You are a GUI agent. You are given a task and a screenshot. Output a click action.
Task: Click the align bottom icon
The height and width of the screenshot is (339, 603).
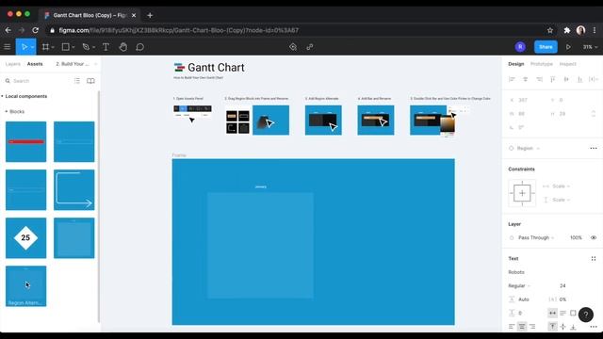click(x=579, y=79)
